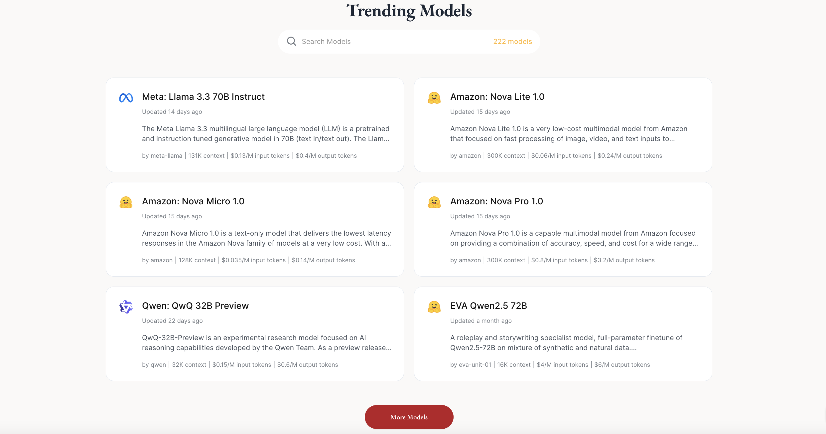Screen dimensions: 826x434
Task: Open Amazon: Nova Pro 1.0 title
Action: pos(496,201)
